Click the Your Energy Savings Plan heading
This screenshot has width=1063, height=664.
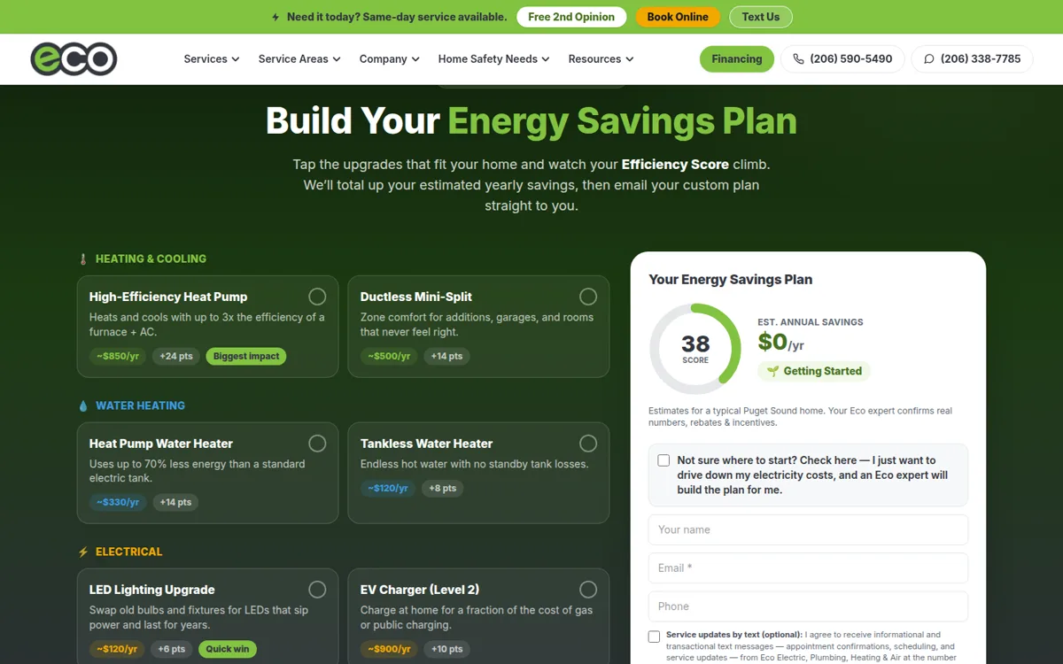(x=730, y=280)
